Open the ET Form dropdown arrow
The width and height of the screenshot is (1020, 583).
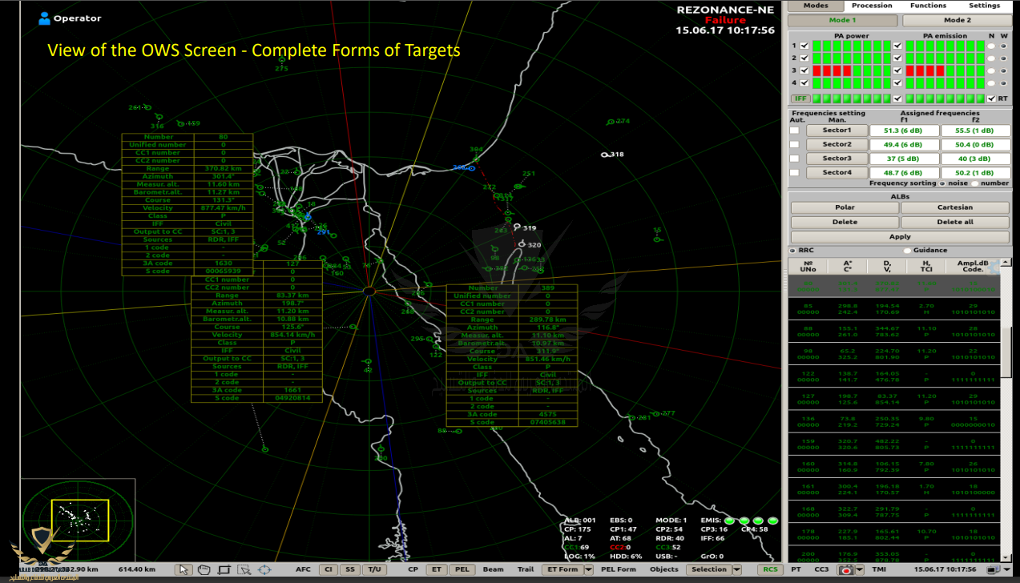point(589,570)
